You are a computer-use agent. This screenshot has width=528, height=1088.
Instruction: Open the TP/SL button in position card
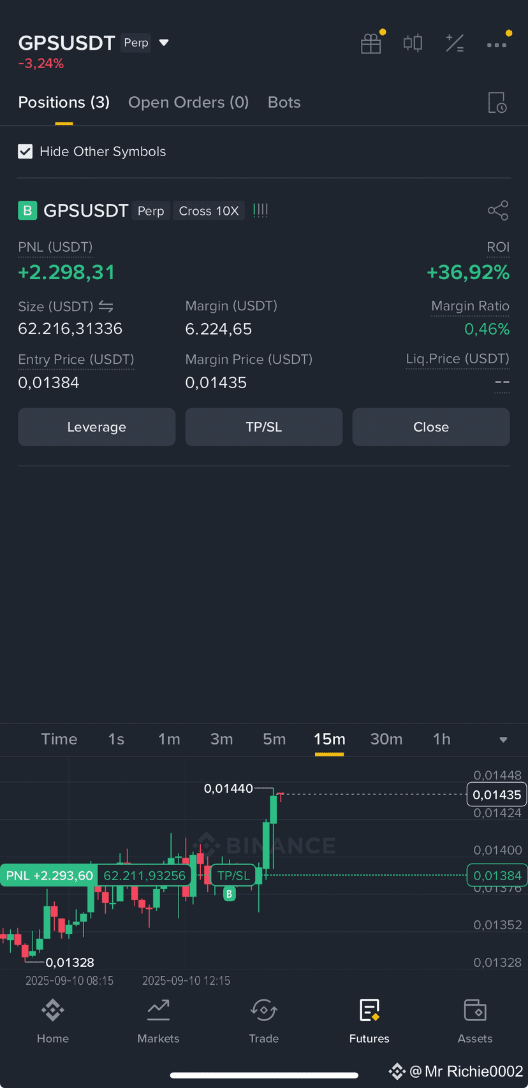(264, 427)
